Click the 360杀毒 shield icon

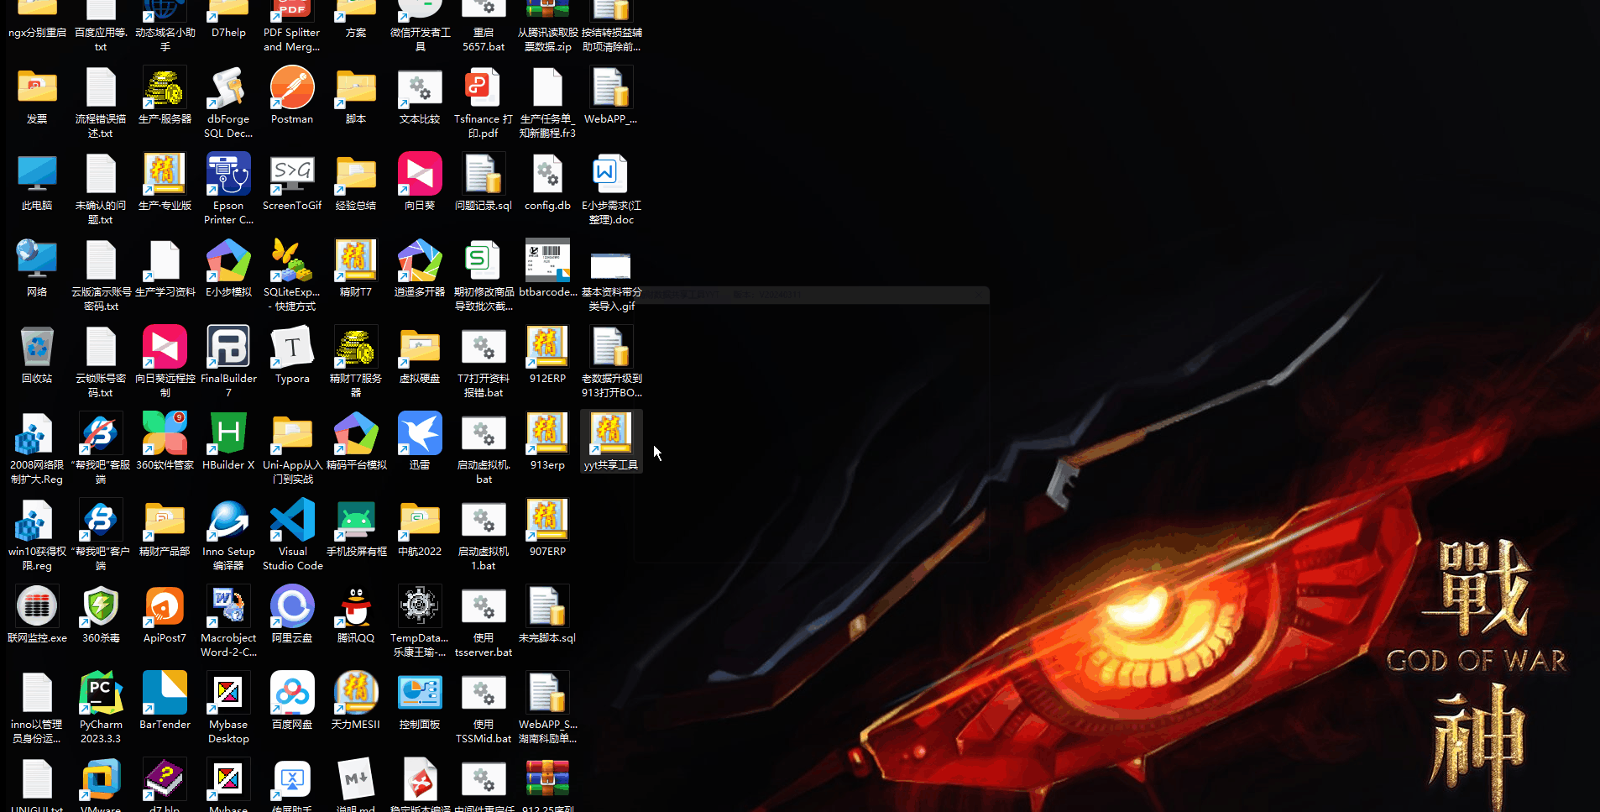pyautogui.click(x=101, y=607)
